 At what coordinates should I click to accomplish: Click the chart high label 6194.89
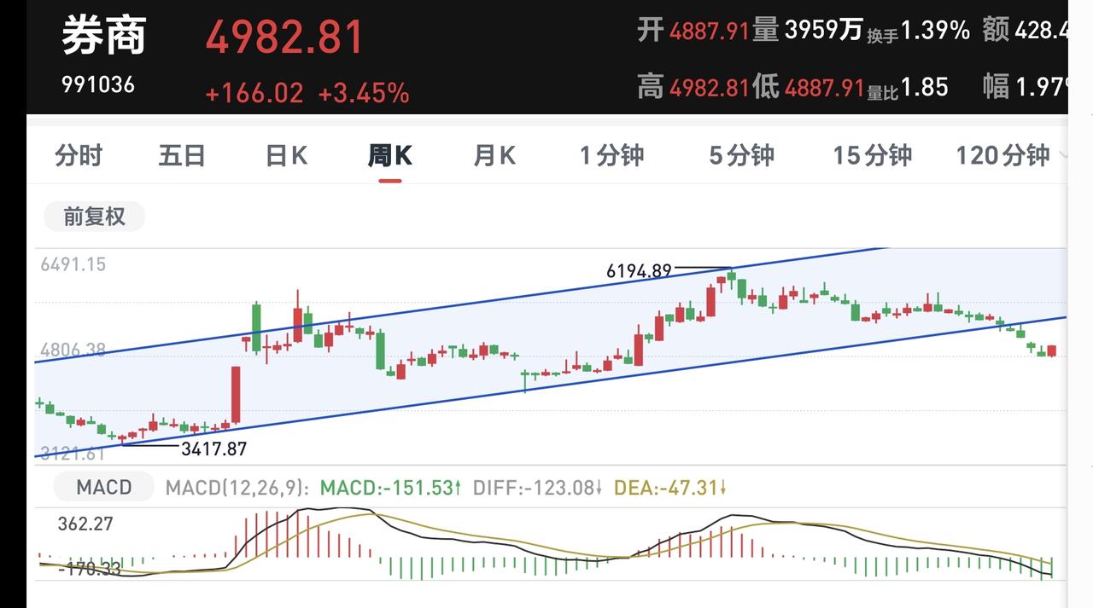coord(639,271)
